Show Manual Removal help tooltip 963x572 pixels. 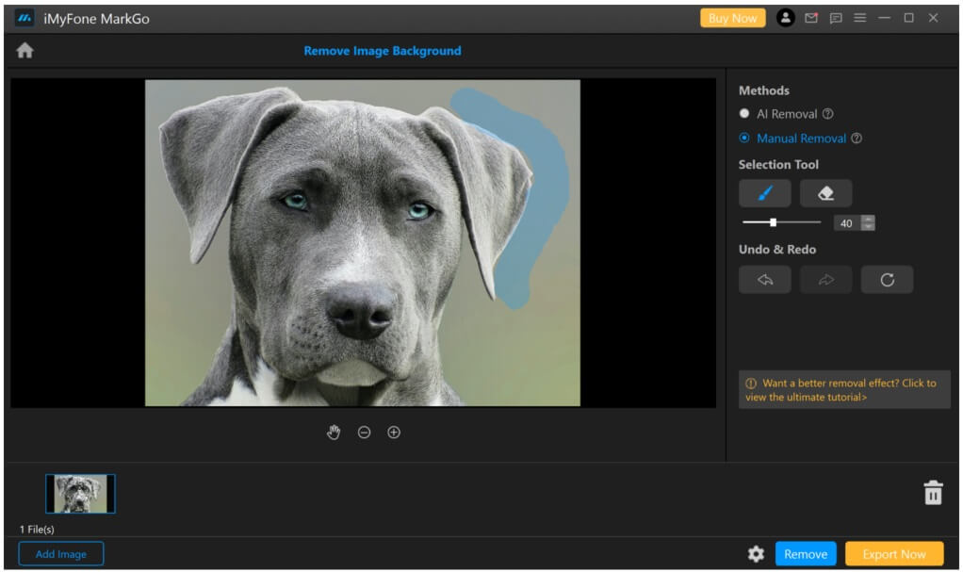coord(857,139)
